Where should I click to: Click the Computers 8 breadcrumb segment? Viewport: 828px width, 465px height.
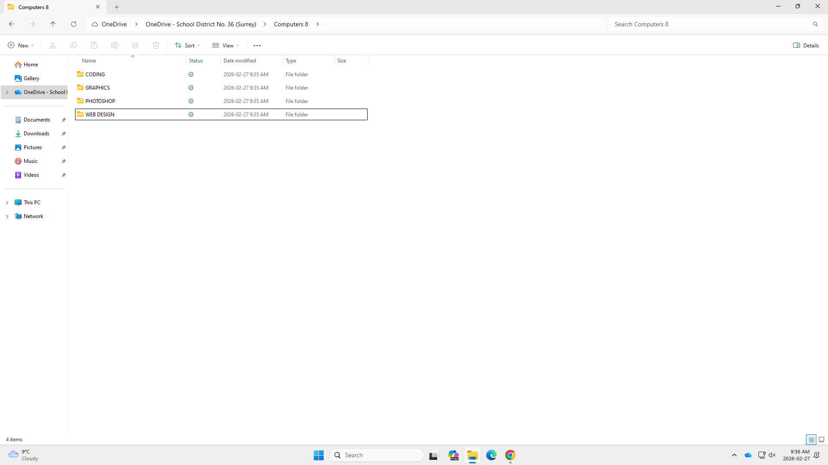tap(291, 24)
